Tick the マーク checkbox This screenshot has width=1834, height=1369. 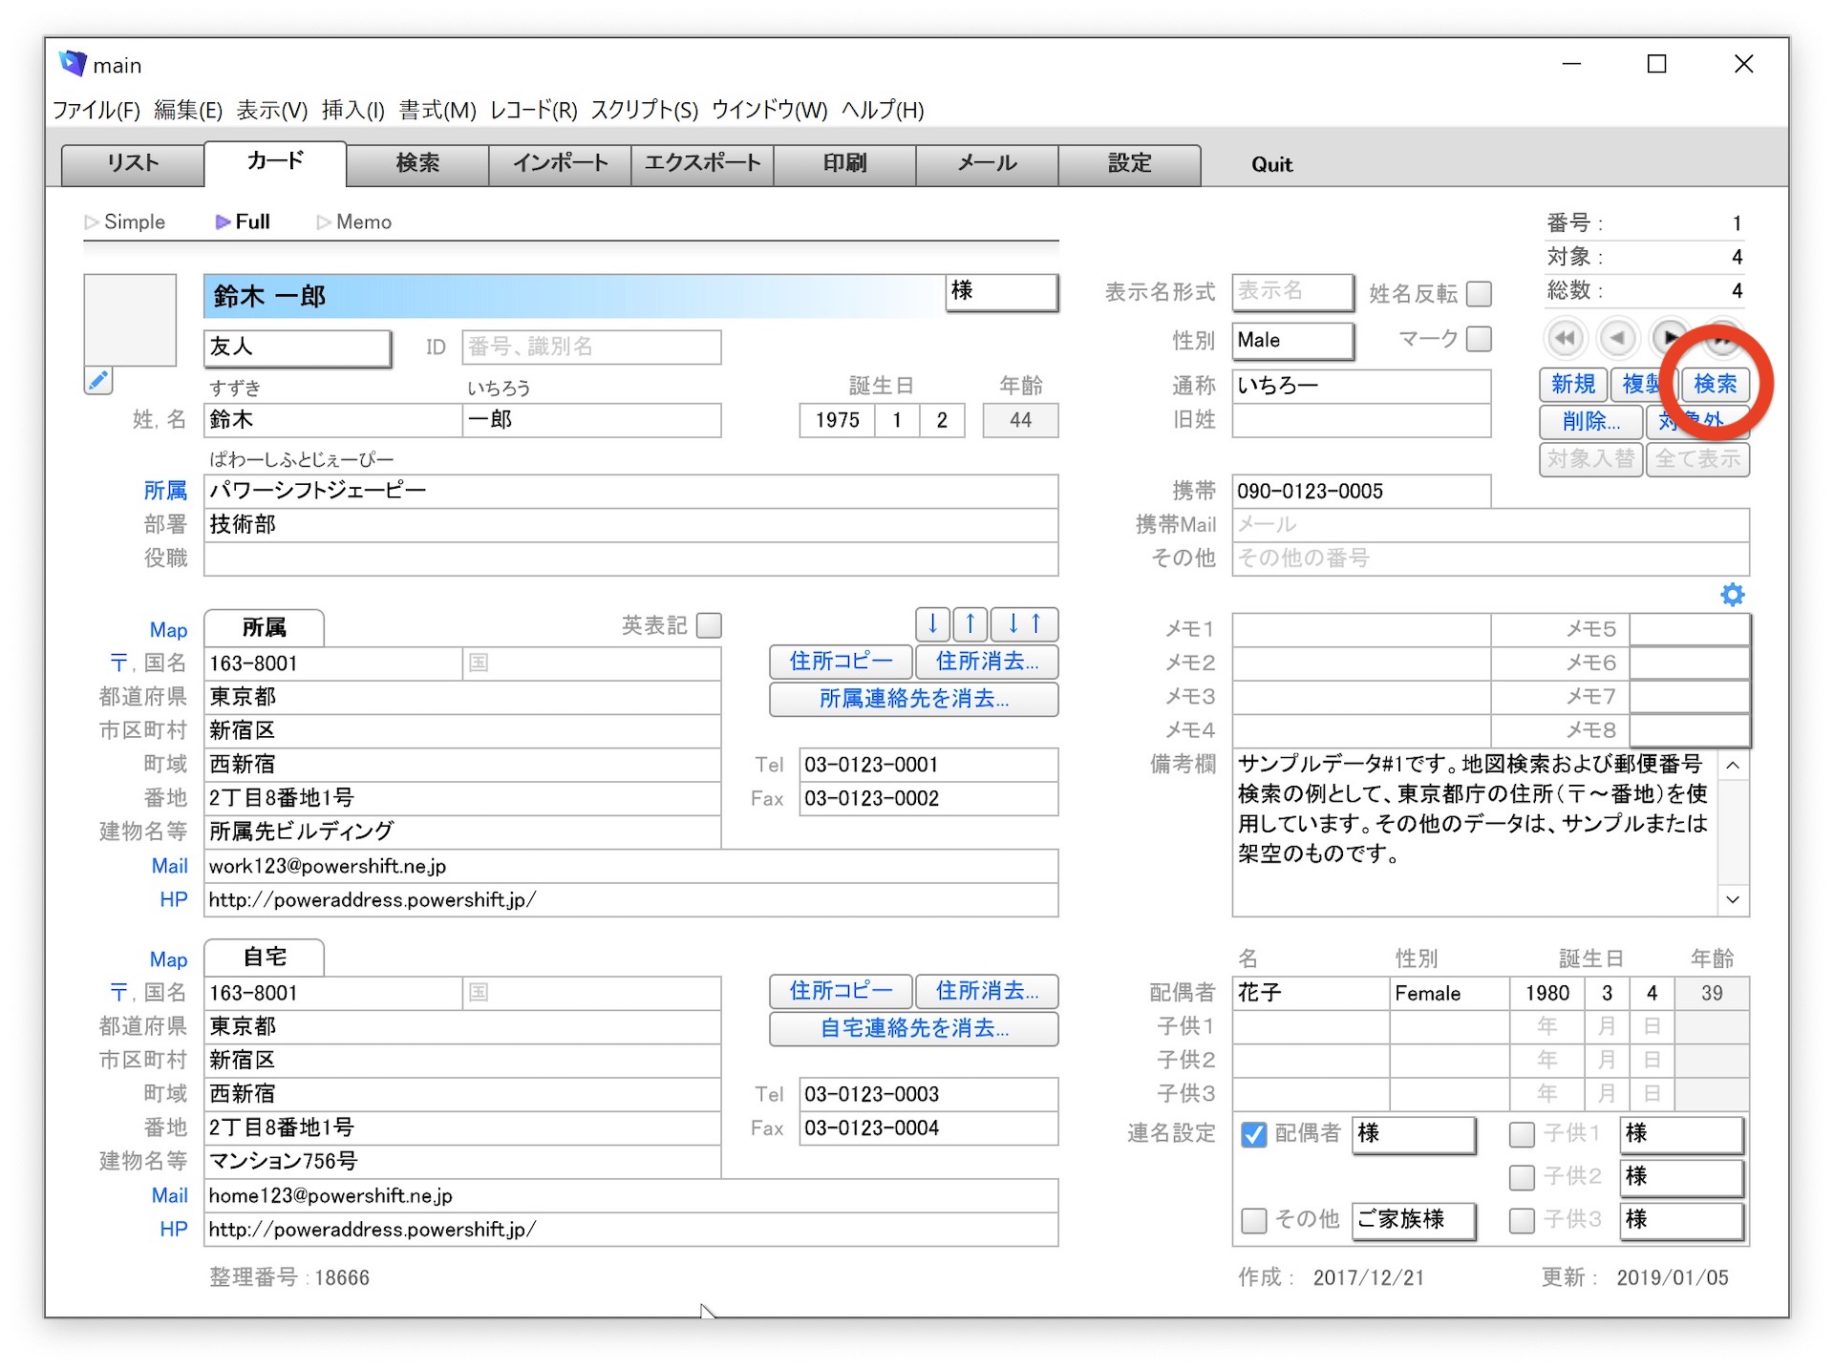coord(1479,339)
